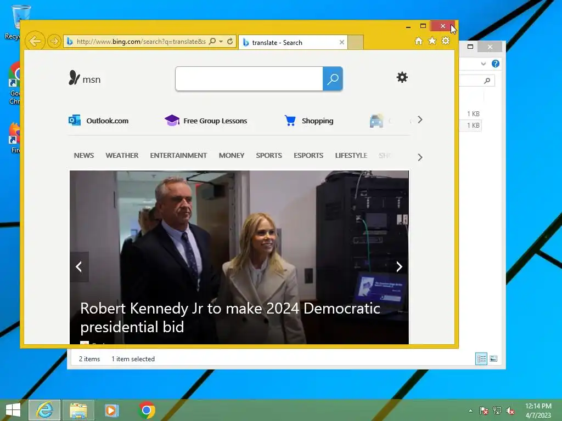Open a new blank tab
The height and width of the screenshot is (421, 562).
[x=356, y=42]
